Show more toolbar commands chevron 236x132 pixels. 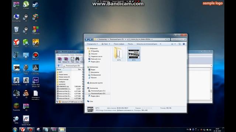click(x=160, y=44)
